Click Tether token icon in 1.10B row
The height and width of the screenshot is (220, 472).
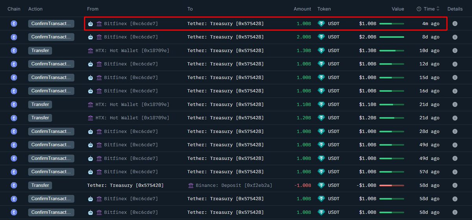(321, 104)
